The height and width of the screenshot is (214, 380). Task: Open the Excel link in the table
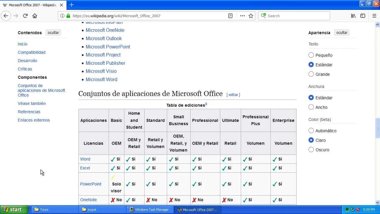[x=85, y=168]
